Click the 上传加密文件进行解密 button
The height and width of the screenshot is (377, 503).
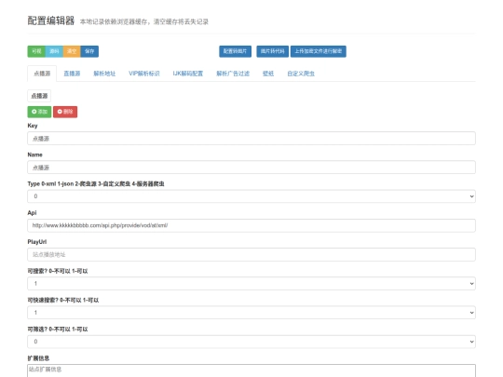[x=319, y=51]
